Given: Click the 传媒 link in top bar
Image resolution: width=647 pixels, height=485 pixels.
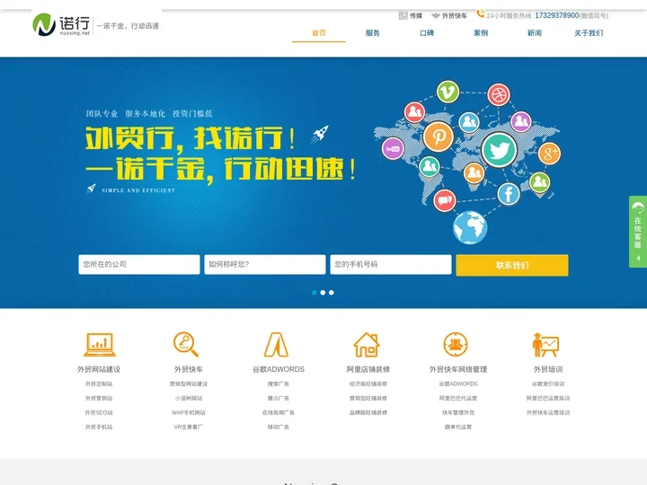Looking at the screenshot, I should pos(416,15).
